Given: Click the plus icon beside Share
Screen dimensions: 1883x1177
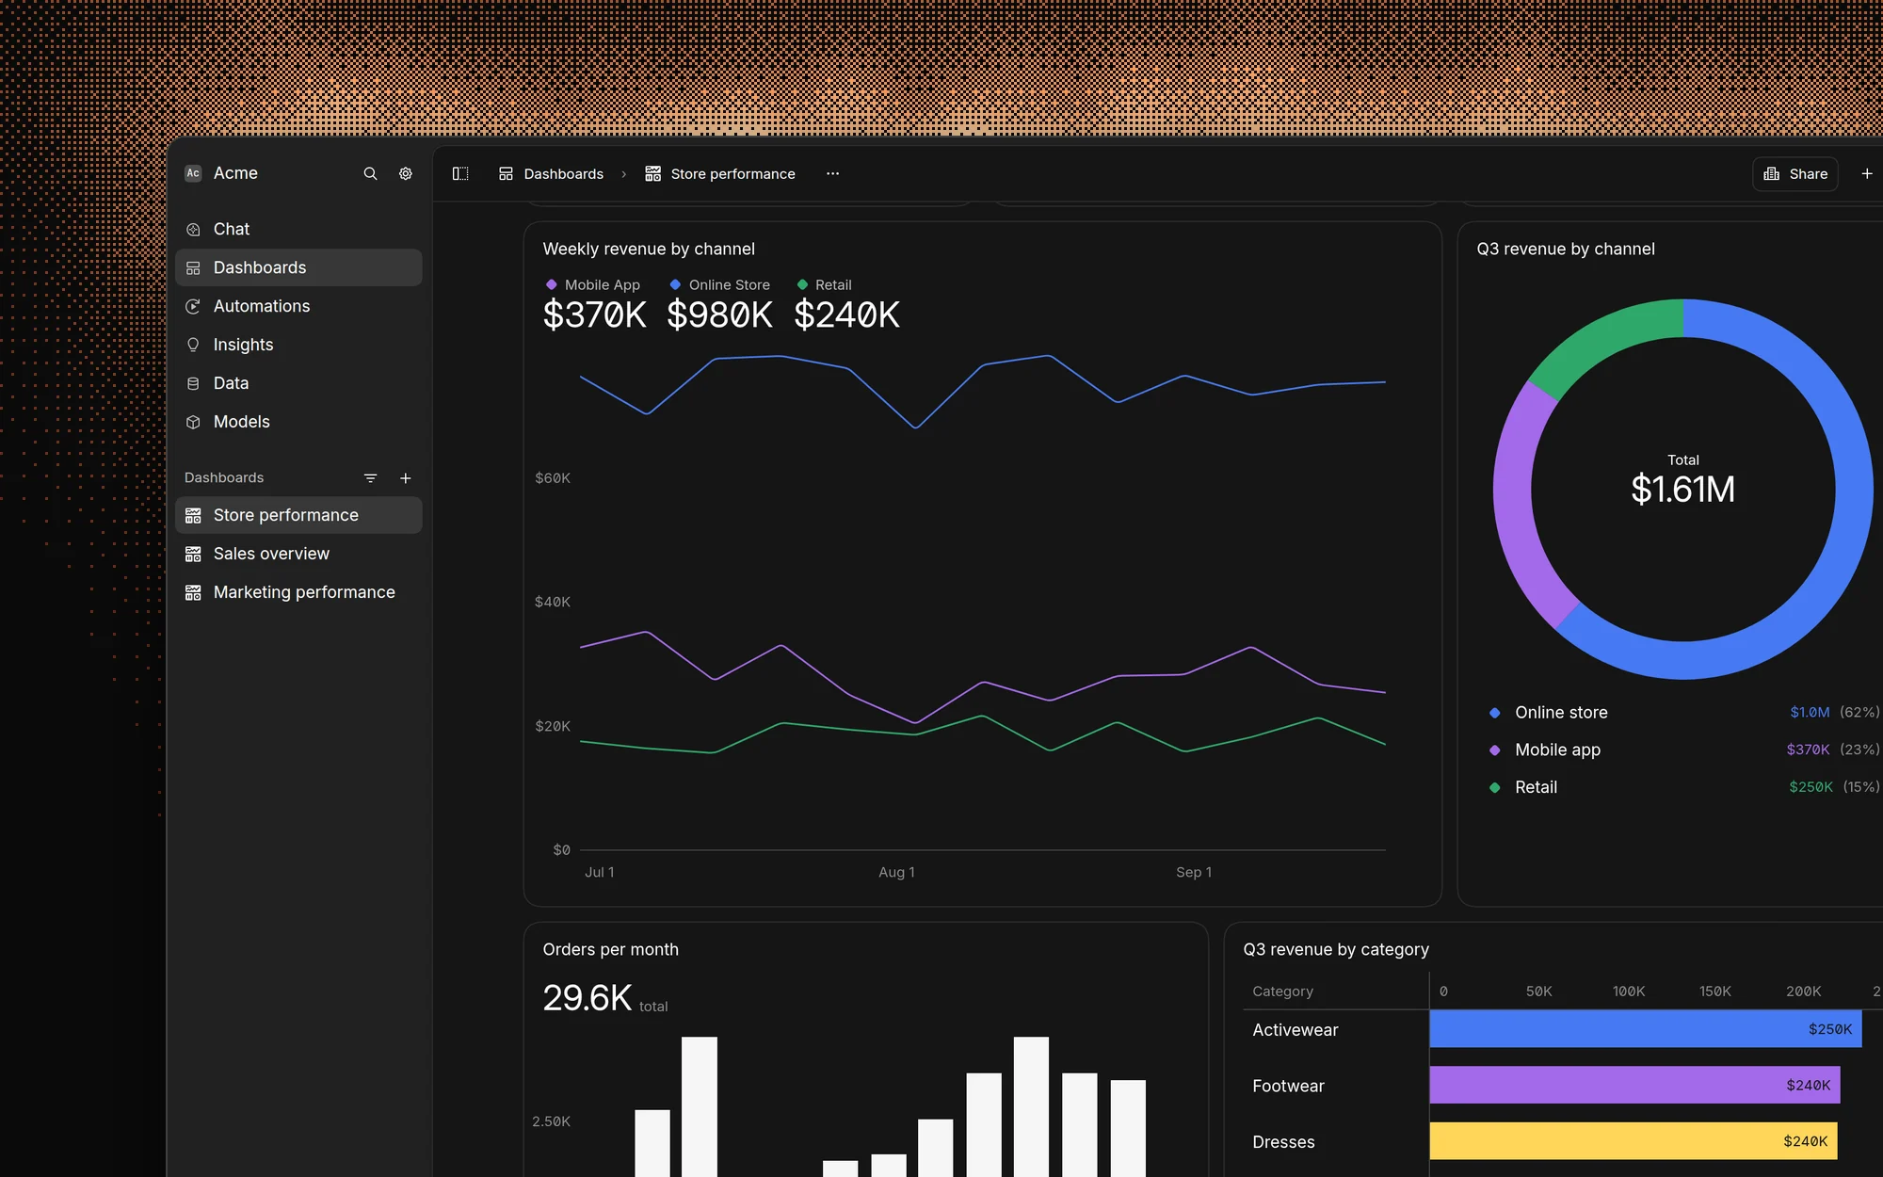Looking at the screenshot, I should click(x=1867, y=173).
